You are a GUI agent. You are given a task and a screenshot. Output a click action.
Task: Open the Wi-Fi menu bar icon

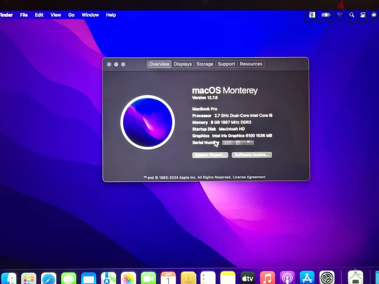click(340, 15)
